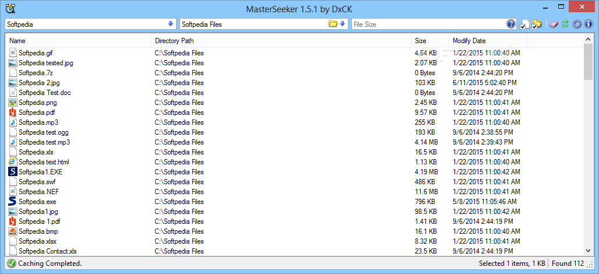Click the Softpedia test.ogg file icon
Image resolution: width=599 pixels, height=274 pixels.
(13, 132)
